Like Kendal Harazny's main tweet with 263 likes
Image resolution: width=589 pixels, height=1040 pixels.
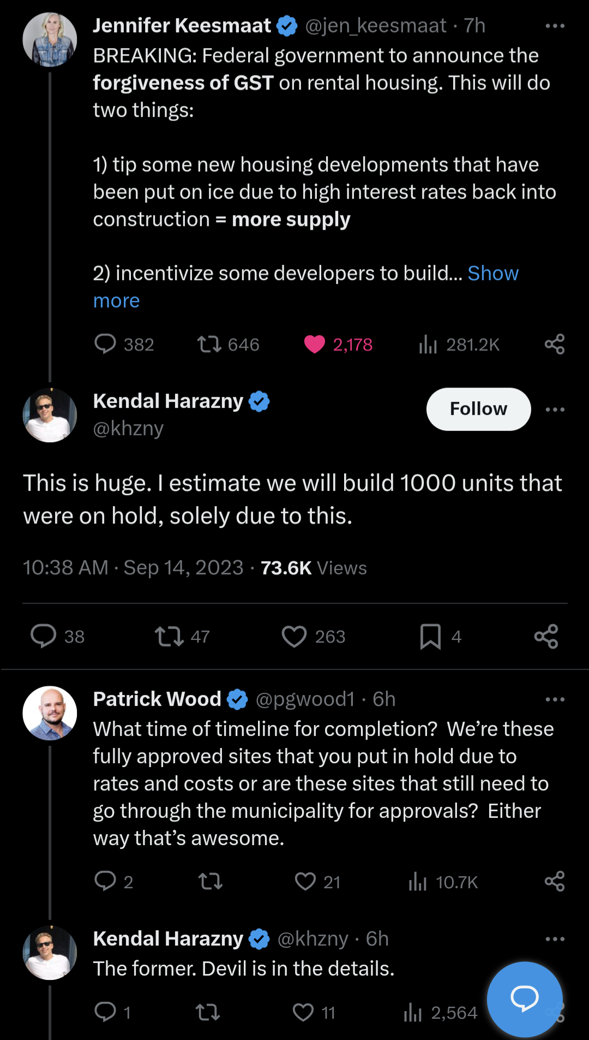point(294,637)
